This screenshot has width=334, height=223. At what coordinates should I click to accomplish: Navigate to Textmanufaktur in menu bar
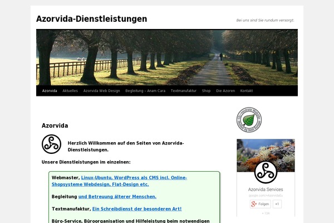(184, 91)
